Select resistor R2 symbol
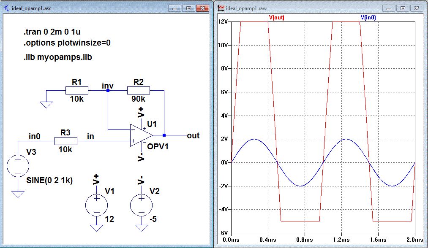This screenshot has width=428, height=248. click(139, 90)
